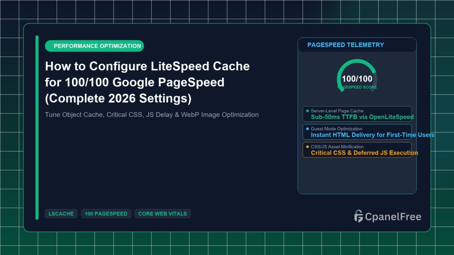Click the green dot beside Server-Level Page Cache
Image resolution: width=454 pixels, height=255 pixels.
click(307, 111)
